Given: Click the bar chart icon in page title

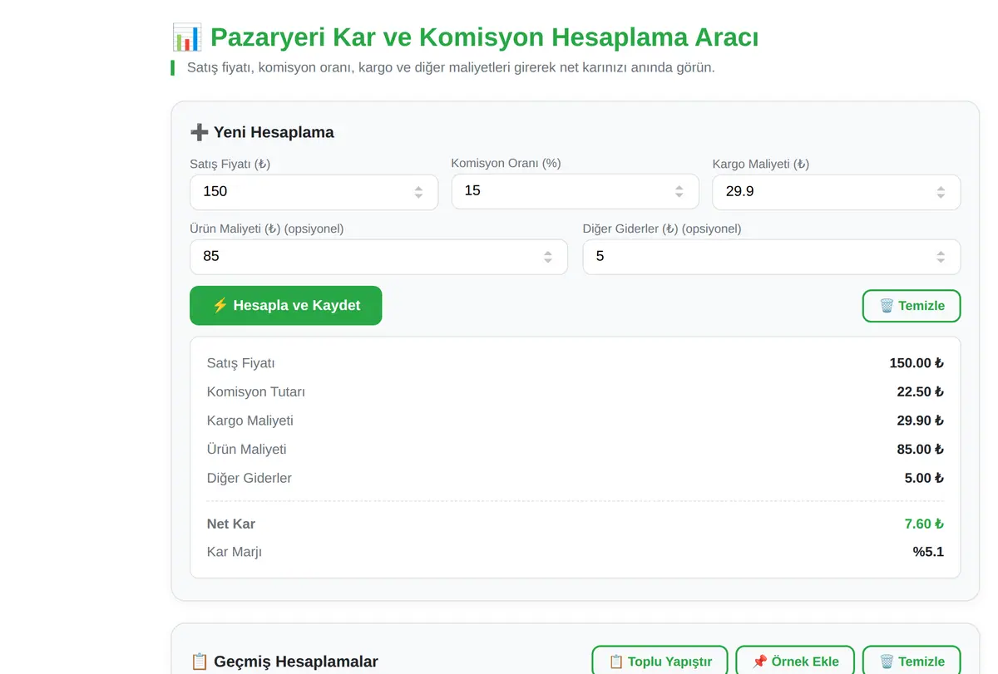Looking at the screenshot, I should pos(186,37).
